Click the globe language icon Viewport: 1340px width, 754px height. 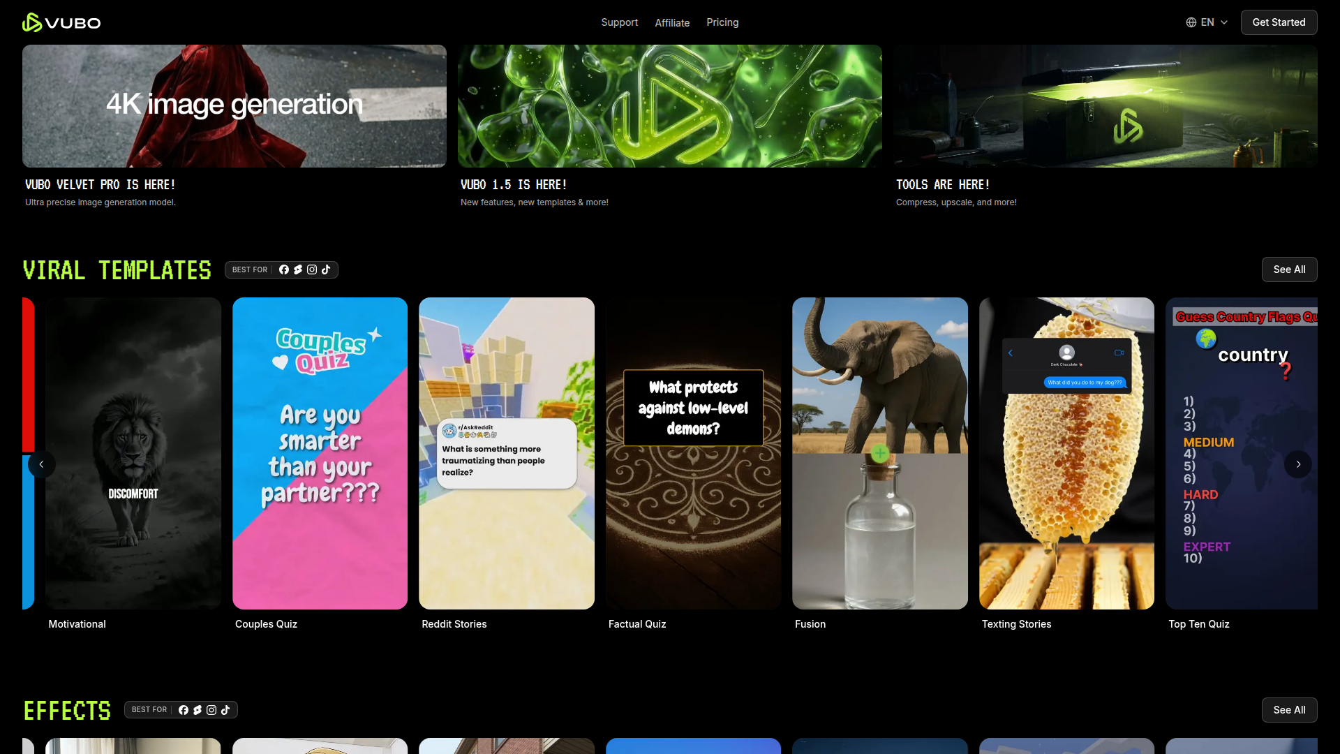[x=1191, y=22]
